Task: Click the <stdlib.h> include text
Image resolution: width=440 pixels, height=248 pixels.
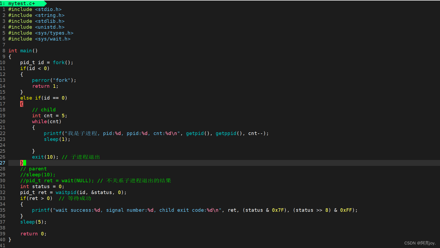Action: (x=50, y=21)
